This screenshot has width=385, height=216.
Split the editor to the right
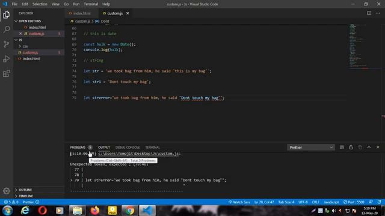coord(369,13)
